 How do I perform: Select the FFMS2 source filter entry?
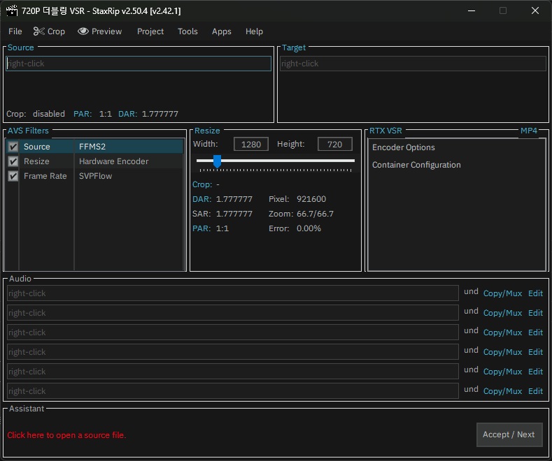tap(92, 147)
